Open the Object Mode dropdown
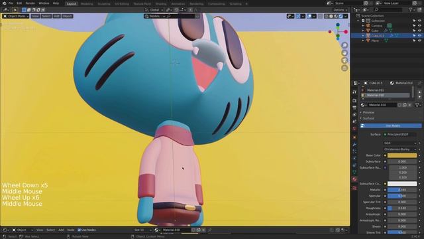Image resolution: width=424 pixels, height=239 pixels. point(16,16)
